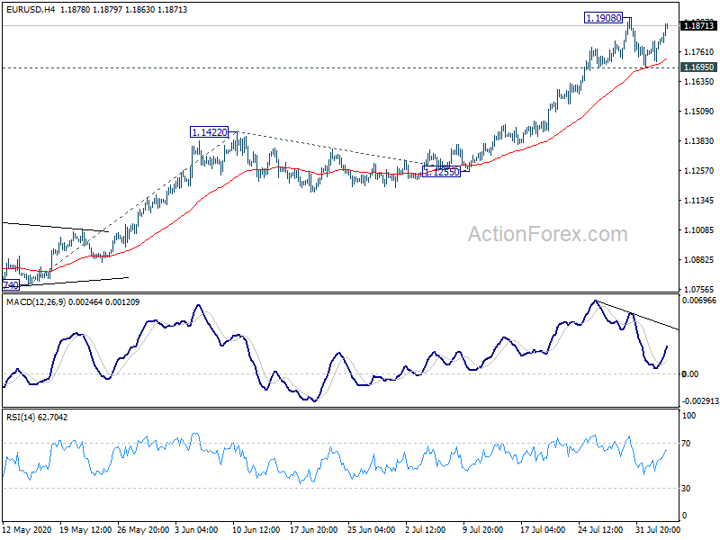Click the 1.12550 price label box
This screenshot has height=540, width=720.
coord(441,172)
